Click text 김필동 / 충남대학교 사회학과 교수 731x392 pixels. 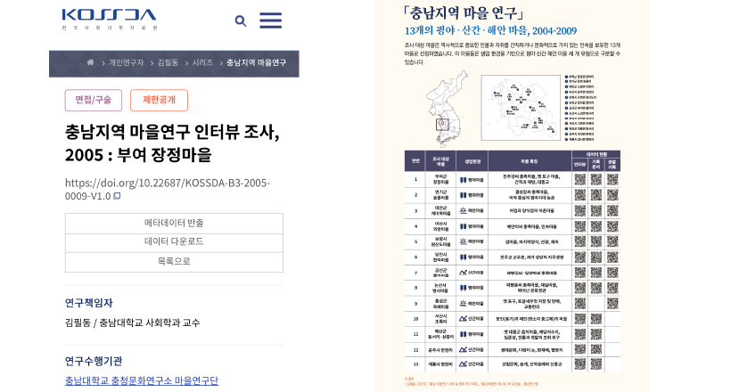[133, 323]
